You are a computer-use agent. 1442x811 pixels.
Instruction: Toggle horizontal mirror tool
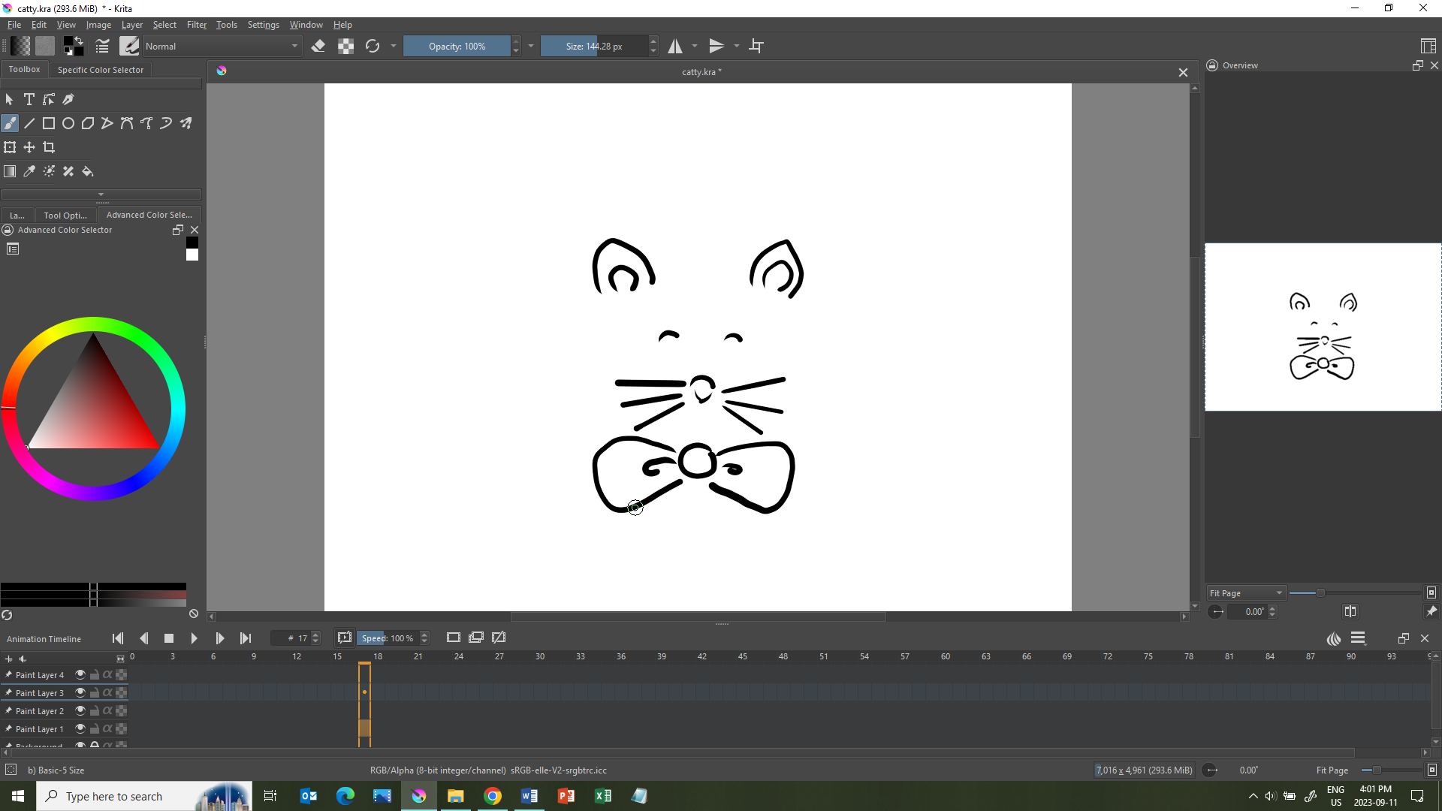click(x=675, y=46)
